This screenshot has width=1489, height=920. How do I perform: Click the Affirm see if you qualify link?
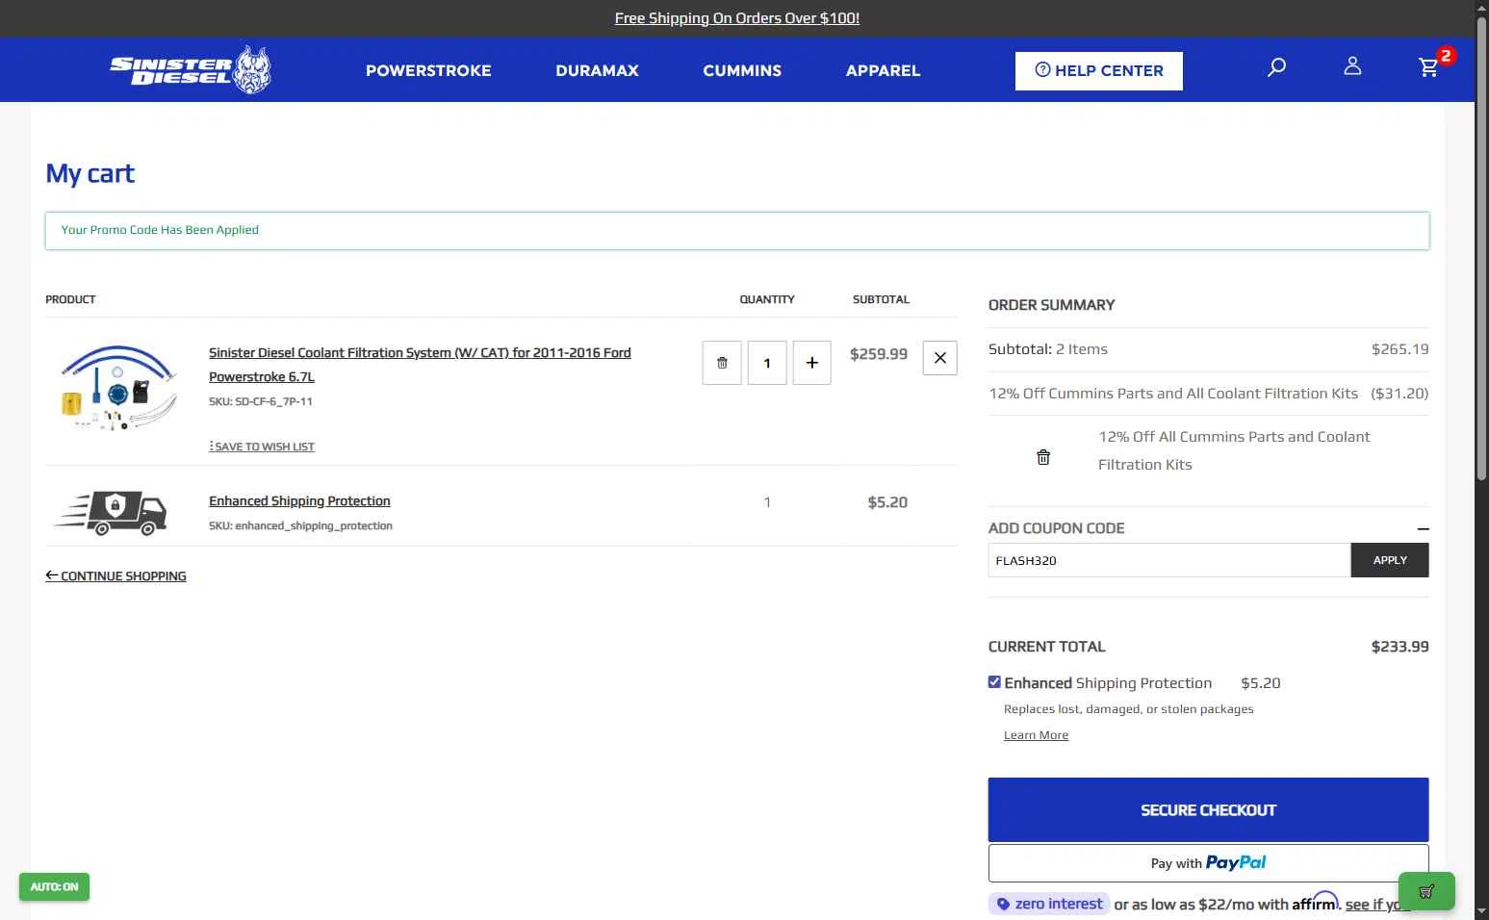pos(1378,905)
